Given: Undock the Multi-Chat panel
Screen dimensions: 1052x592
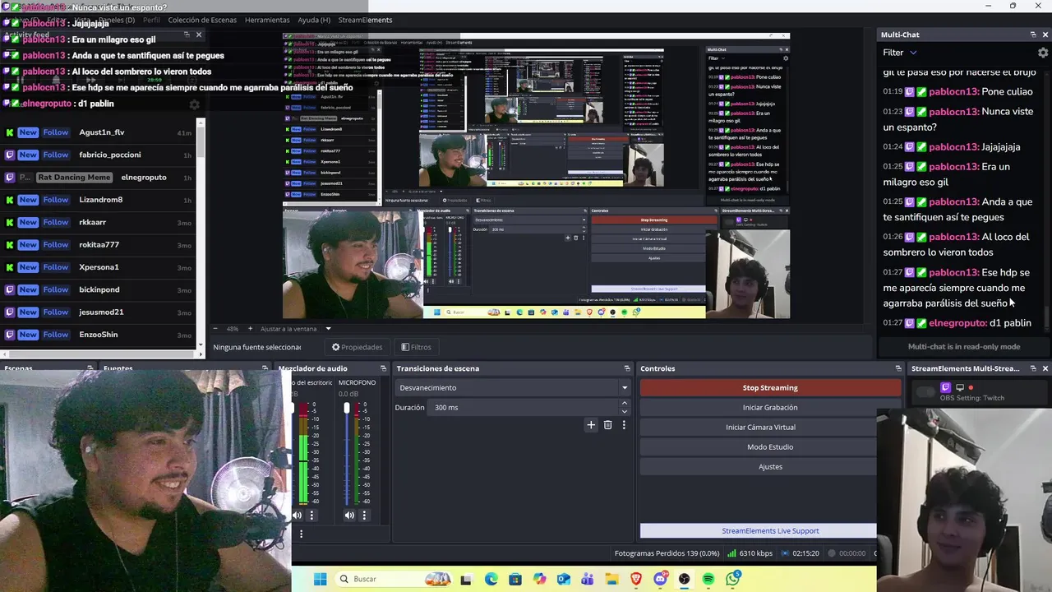Looking at the screenshot, I should click(1033, 35).
